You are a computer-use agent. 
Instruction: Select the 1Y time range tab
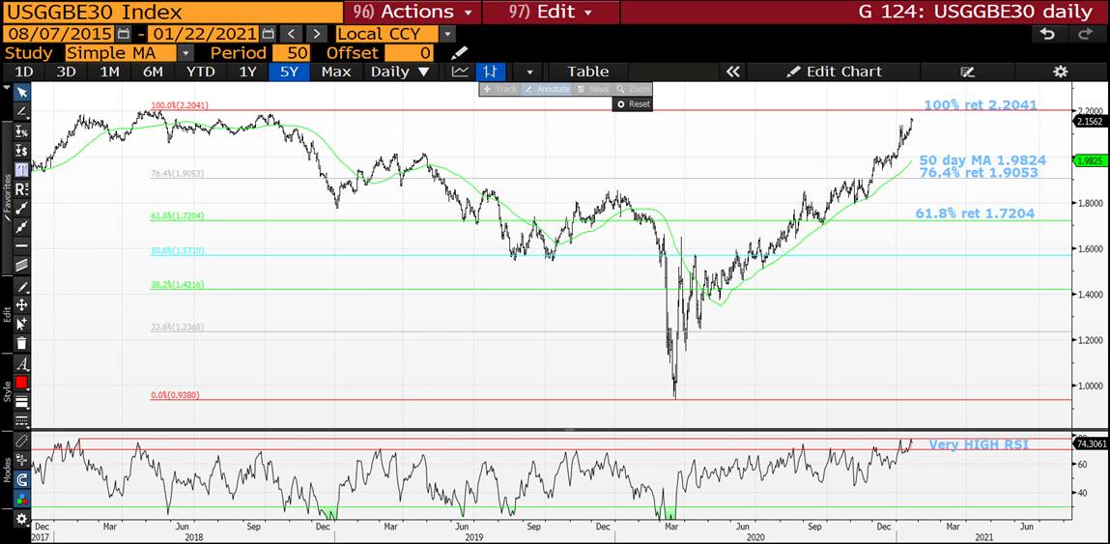click(x=248, y=72)
